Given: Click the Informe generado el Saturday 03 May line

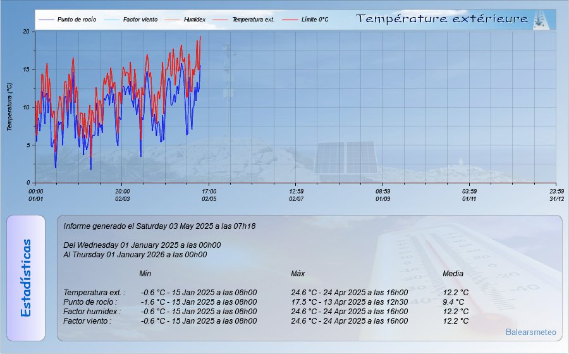Looking at the screenshot, I should pyautogui.click(x=159, y=226).
